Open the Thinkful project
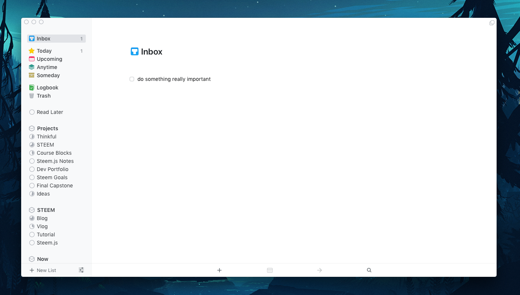 click(x=56, y=137)
